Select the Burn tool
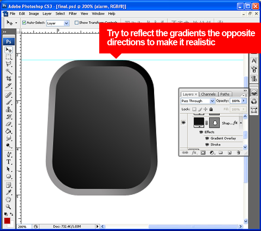The width and height of the screenshot is (261, 231). click(x=9, y=145)
